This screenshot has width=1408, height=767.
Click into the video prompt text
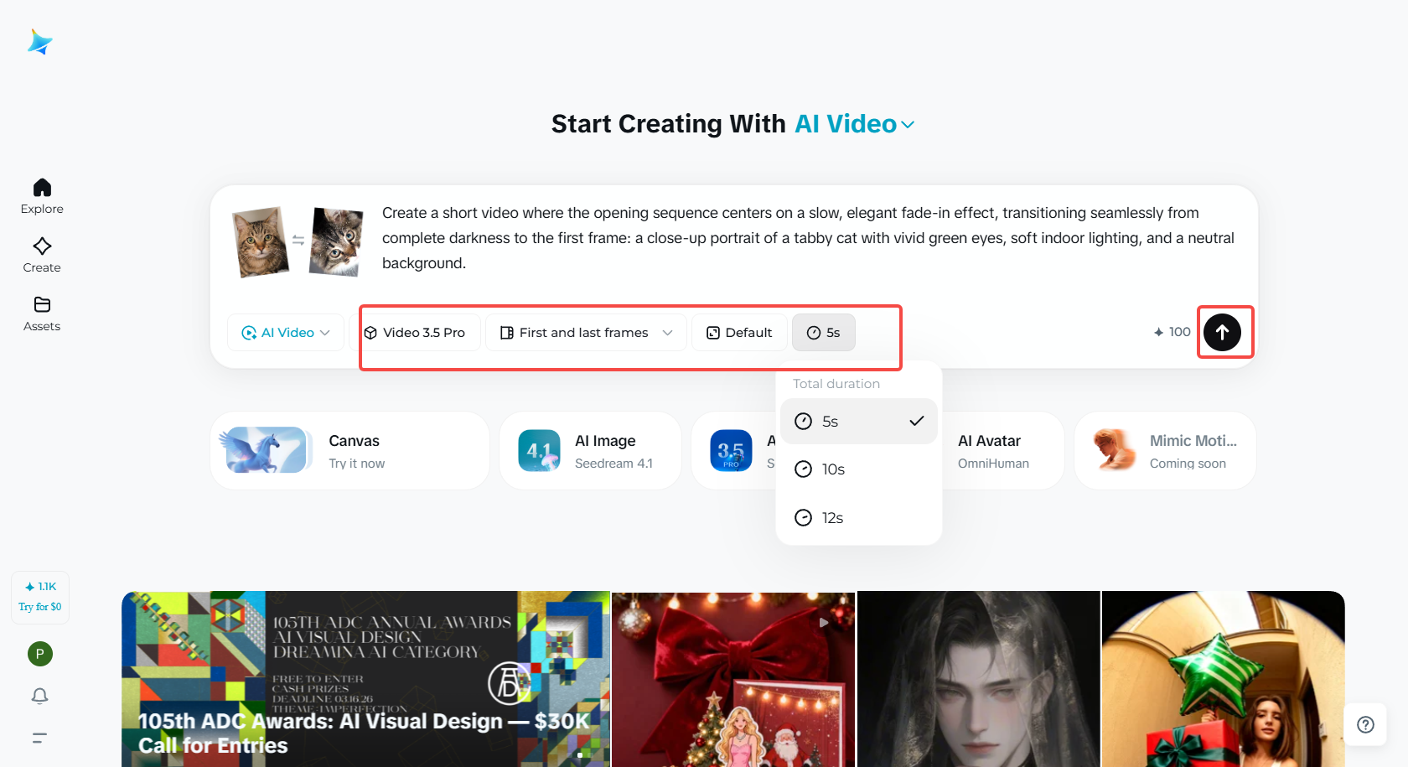(x=808, y=238)
